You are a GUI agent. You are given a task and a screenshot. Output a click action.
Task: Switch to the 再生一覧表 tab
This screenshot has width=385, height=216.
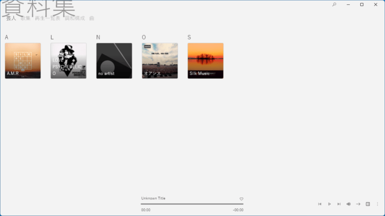(48, 18)
